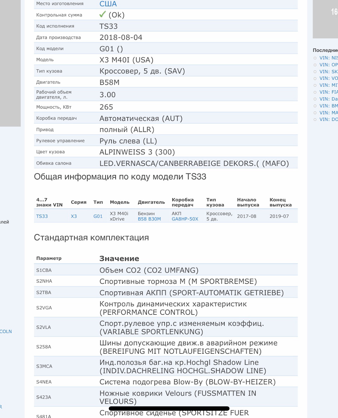The image size is (338, 418).
Task: Open the recent 'VIN: FIA' link
Action: tap(328, 92)
